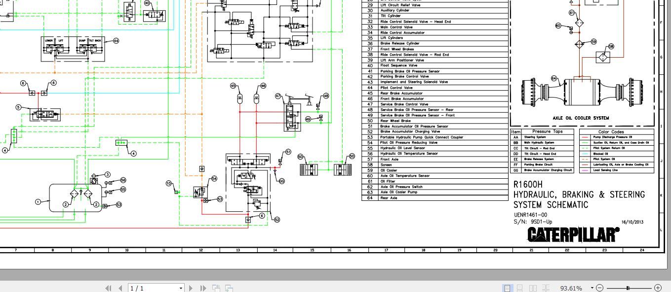Advance to the next page
The image size is (671, 292).
click(191, 288)
